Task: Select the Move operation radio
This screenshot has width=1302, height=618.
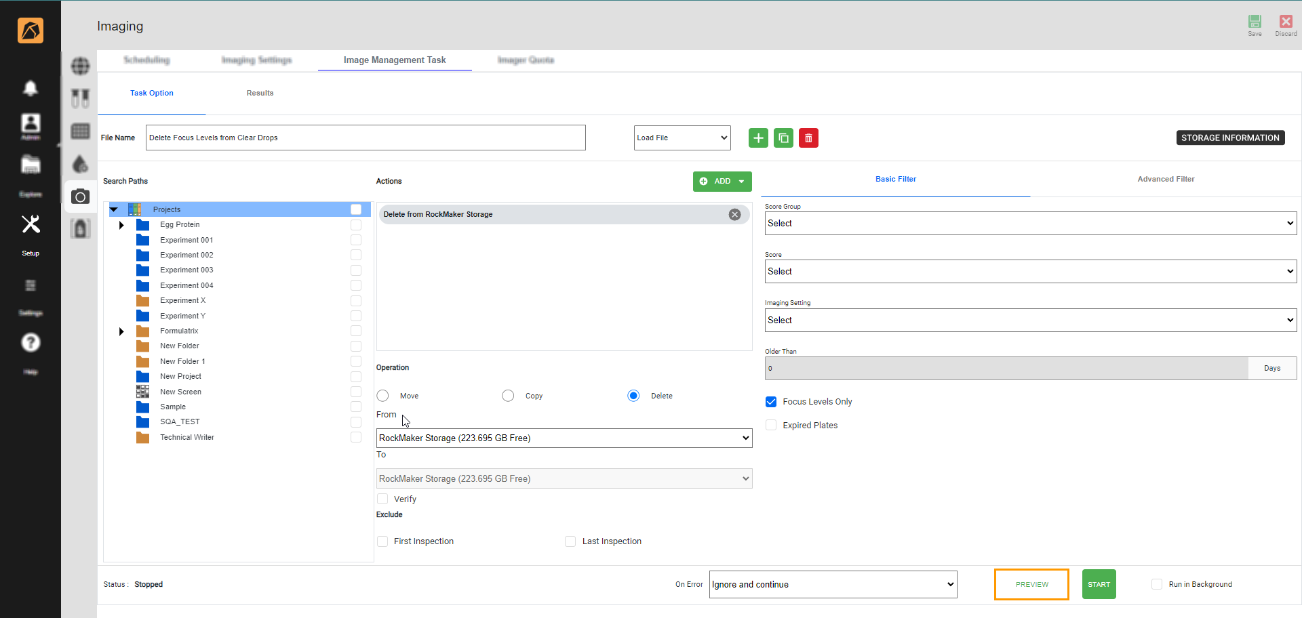Action: [x=383, y=396]
